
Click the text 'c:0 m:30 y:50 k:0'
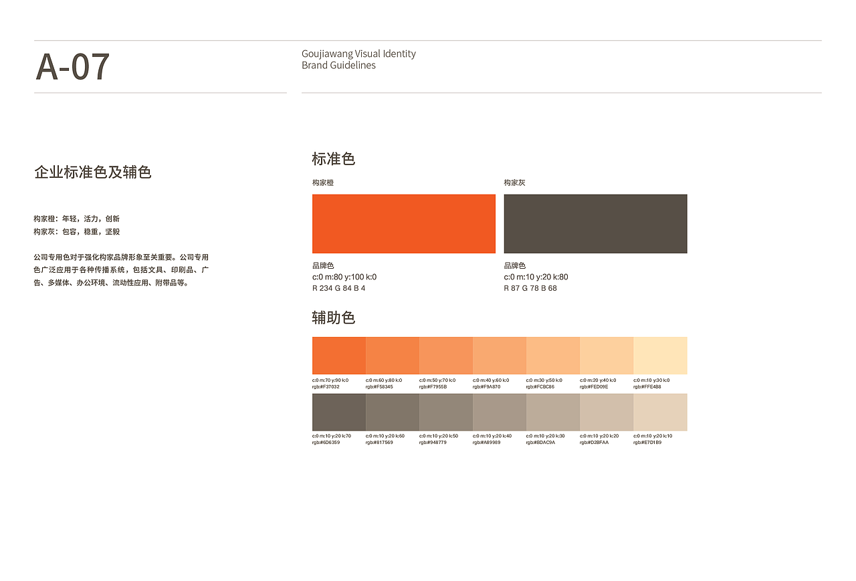[544, 380]
